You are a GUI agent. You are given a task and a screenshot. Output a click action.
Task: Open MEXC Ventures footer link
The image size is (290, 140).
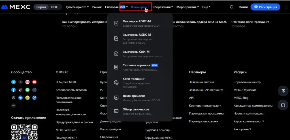66,130
